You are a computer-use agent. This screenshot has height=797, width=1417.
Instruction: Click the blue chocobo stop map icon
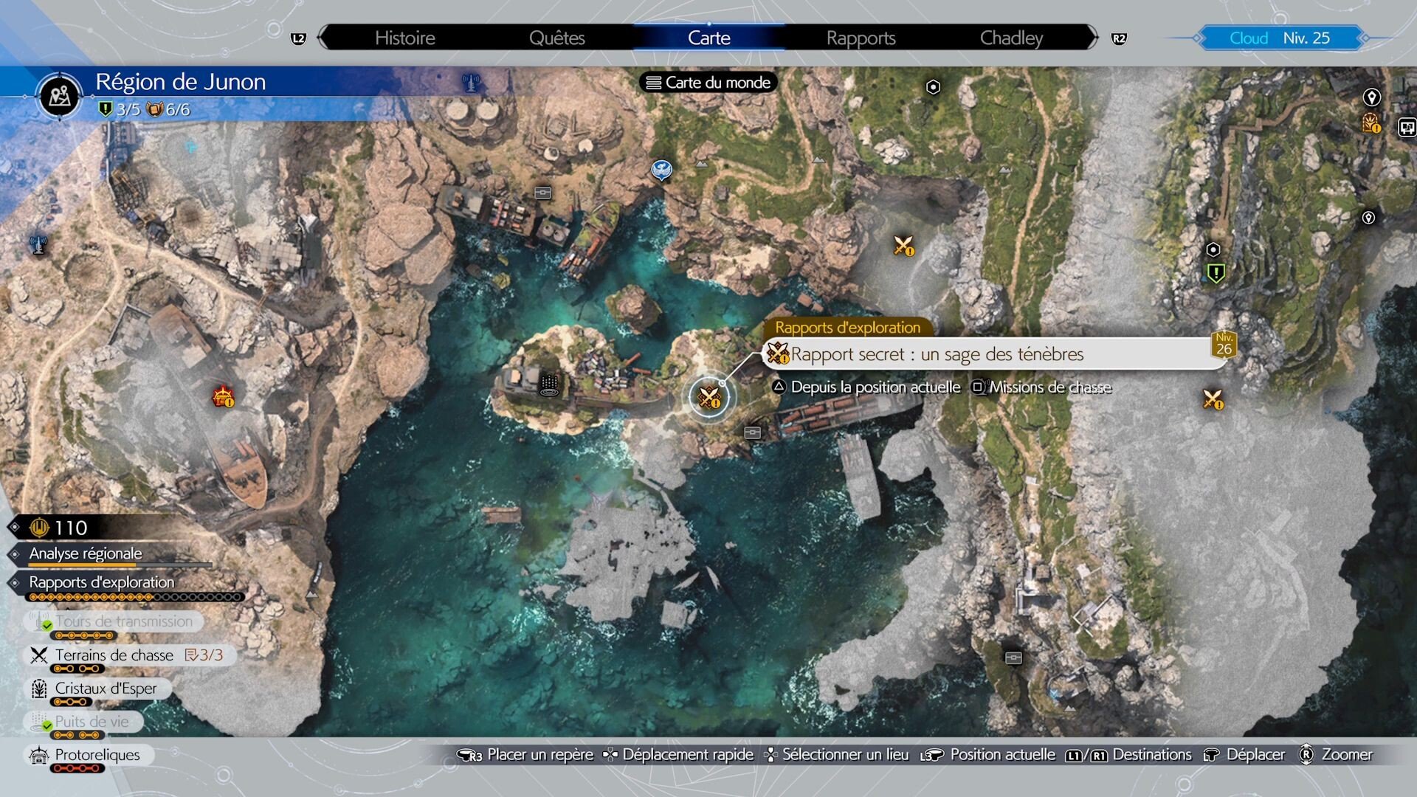pos(661,170)
